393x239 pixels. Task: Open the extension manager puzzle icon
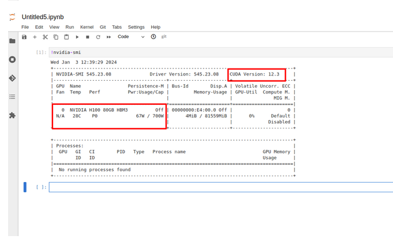pos(12,115)
